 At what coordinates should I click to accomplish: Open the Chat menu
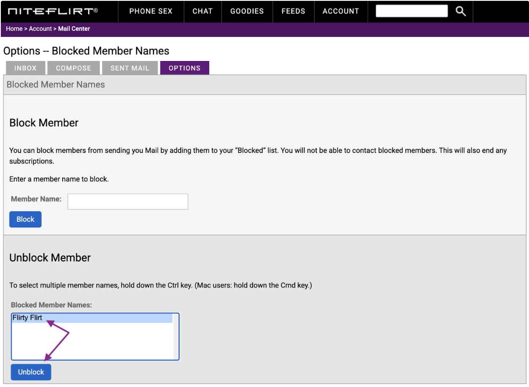[202, 11]
